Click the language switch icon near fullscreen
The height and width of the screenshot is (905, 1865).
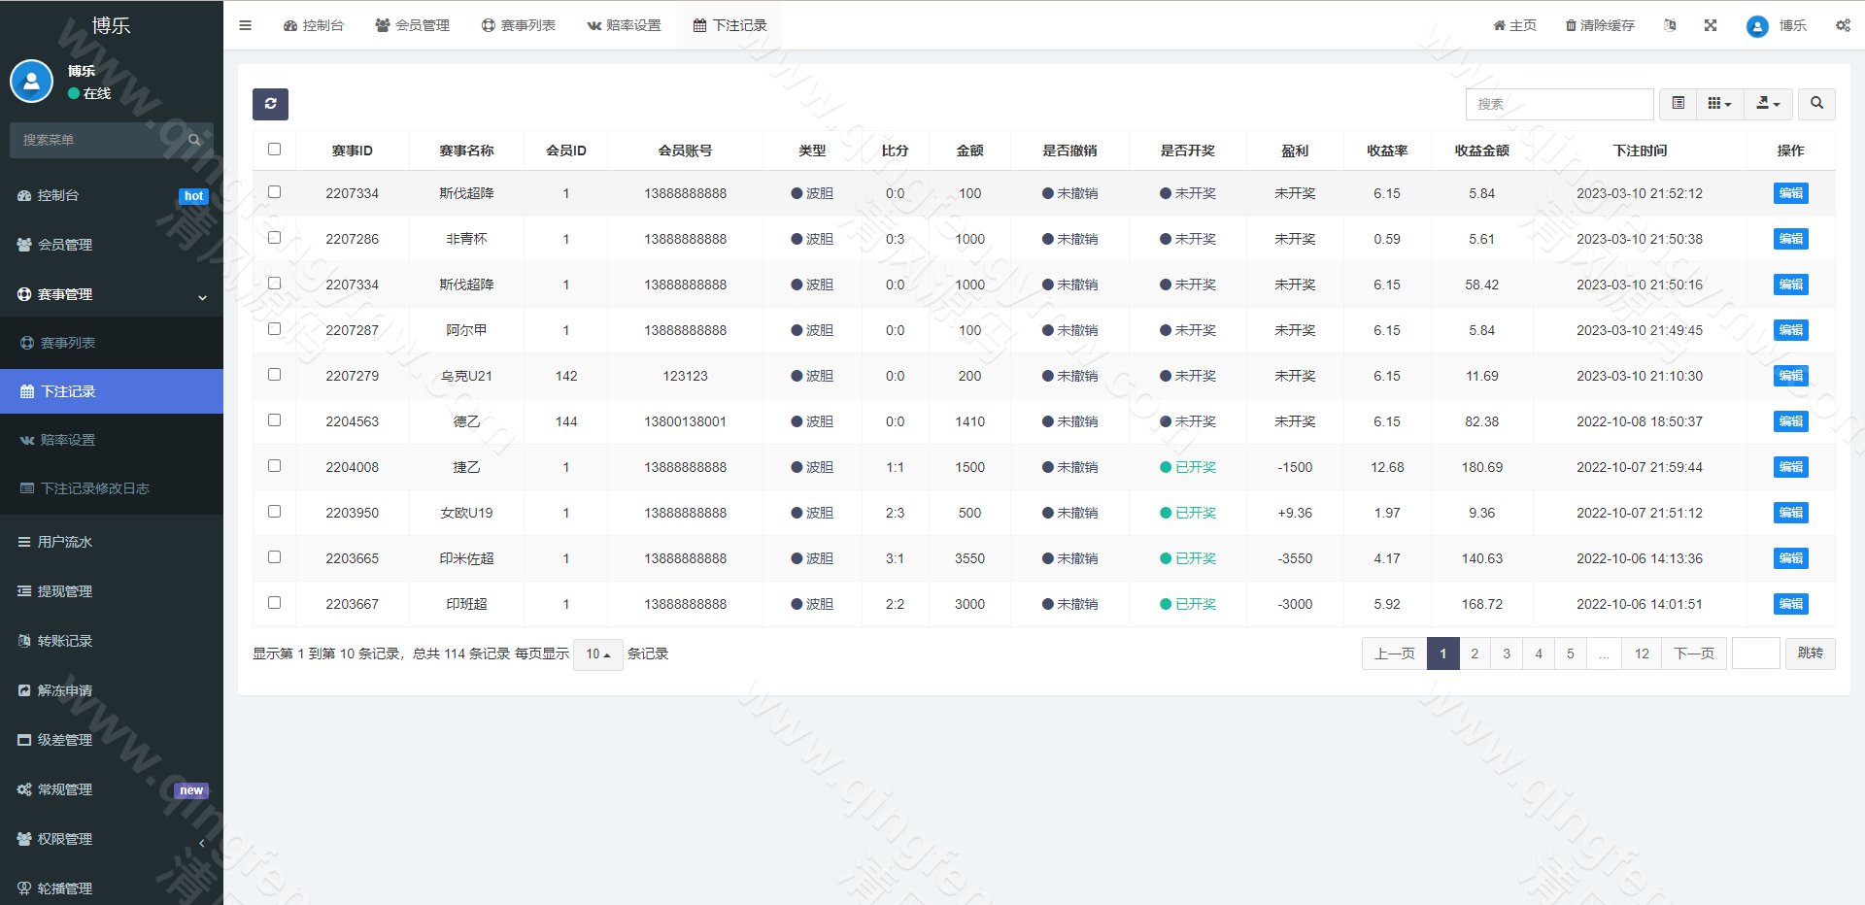pyautogui.click(x=1670, y=25)
